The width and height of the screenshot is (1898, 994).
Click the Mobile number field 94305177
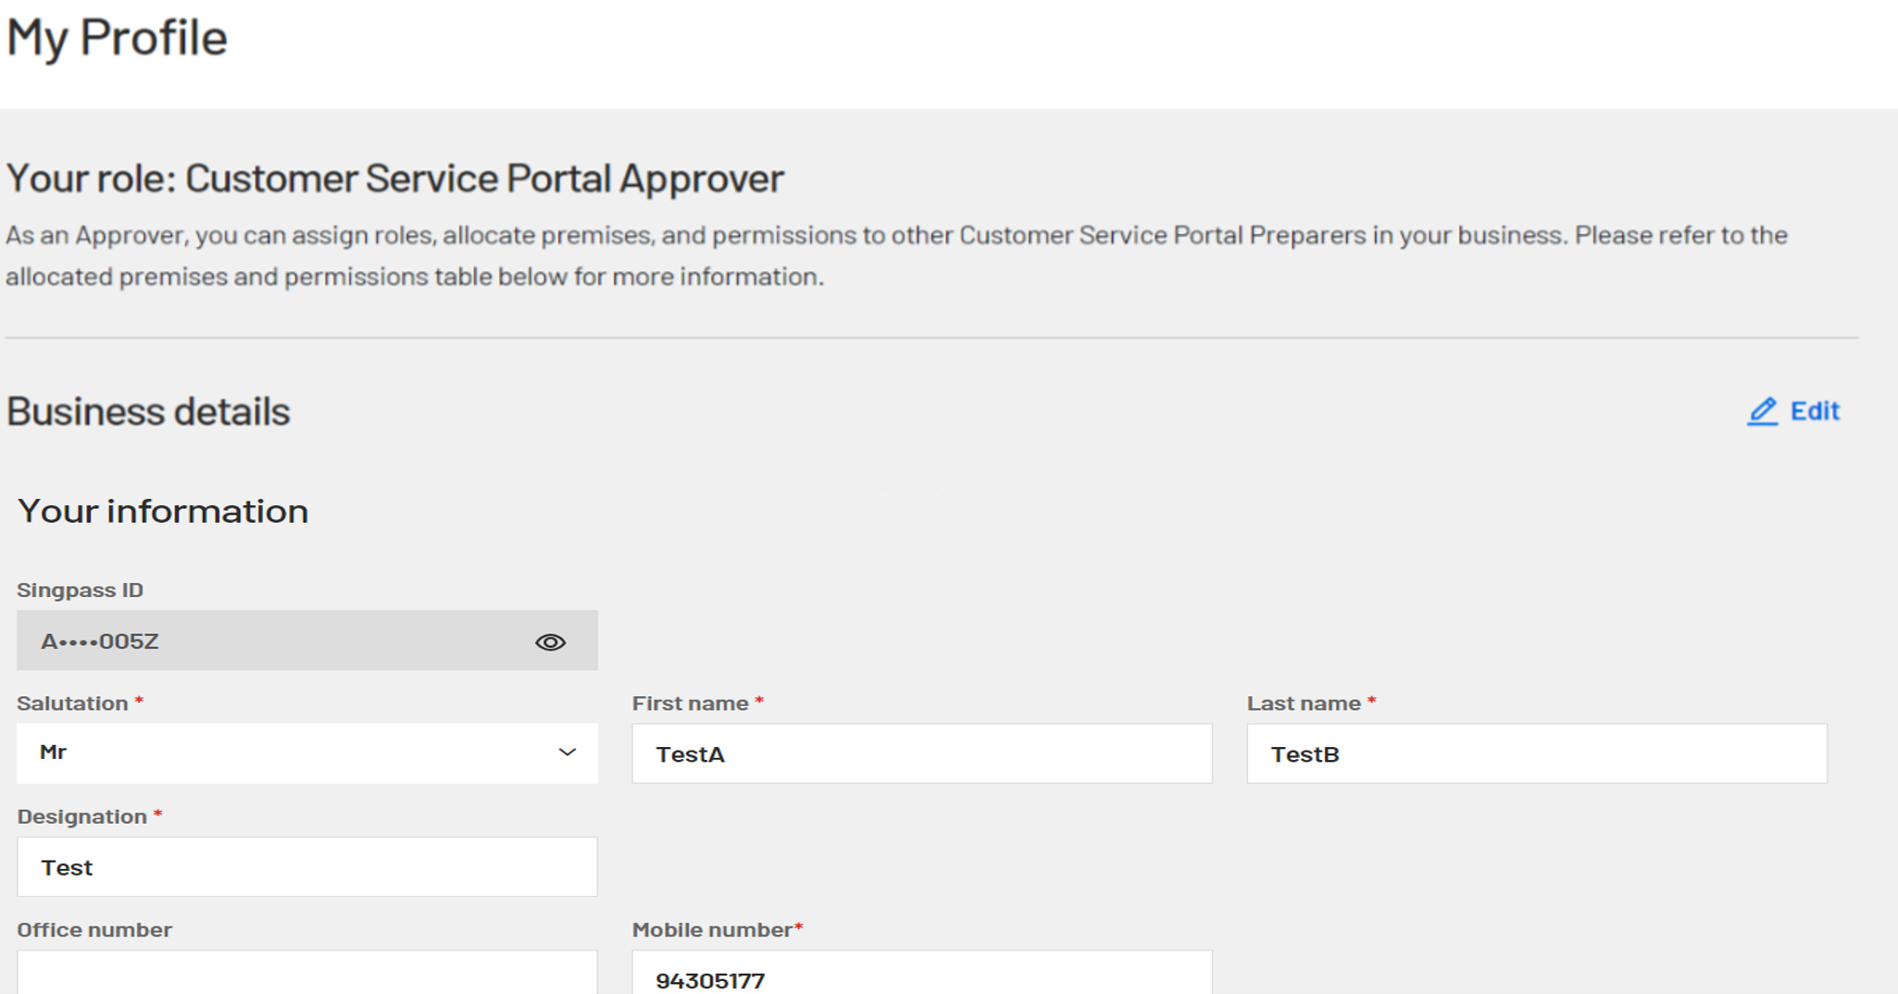point(921,973)
